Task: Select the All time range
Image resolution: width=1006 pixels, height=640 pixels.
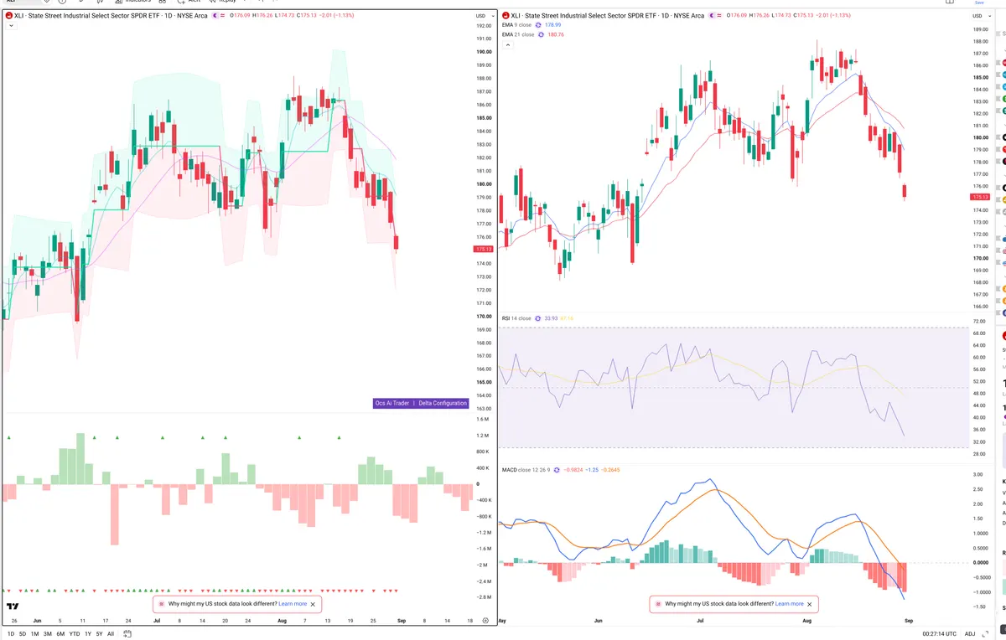Action: pos(111,634)
